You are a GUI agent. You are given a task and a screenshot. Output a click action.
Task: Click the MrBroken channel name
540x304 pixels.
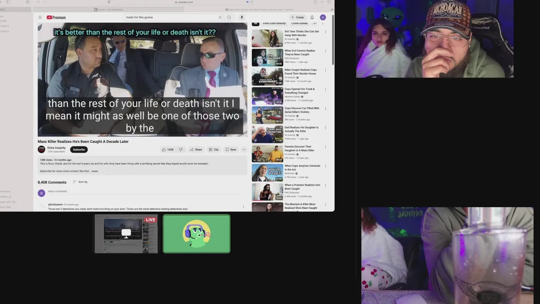(x=289, y=174)
